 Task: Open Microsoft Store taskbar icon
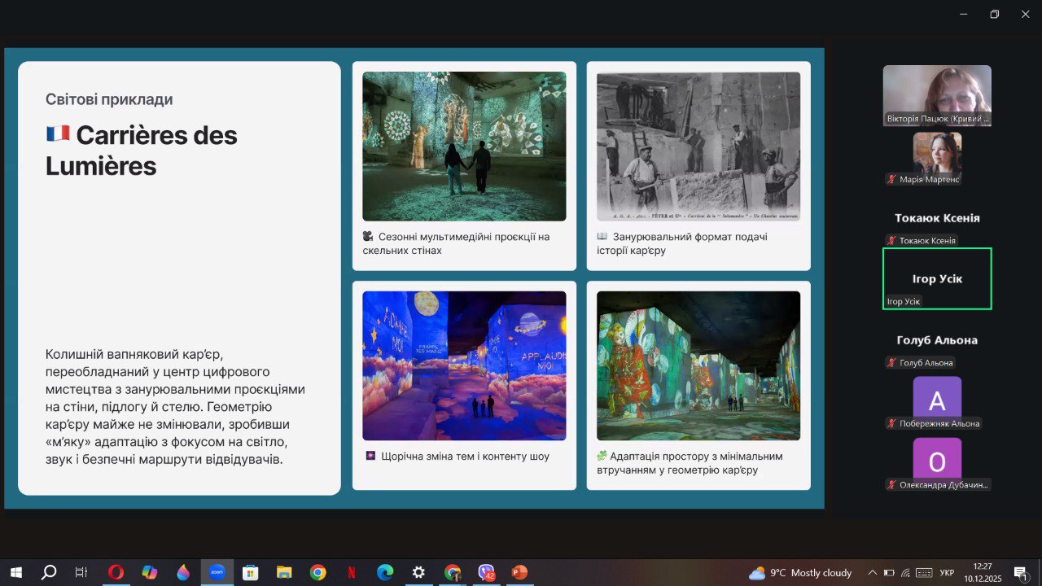click(x=250, y=572)
